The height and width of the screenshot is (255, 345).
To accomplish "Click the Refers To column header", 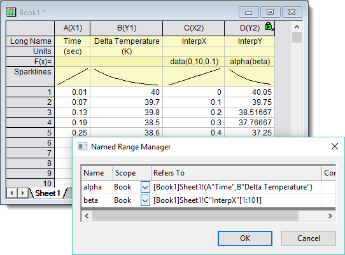I will [x=236, y=173].
